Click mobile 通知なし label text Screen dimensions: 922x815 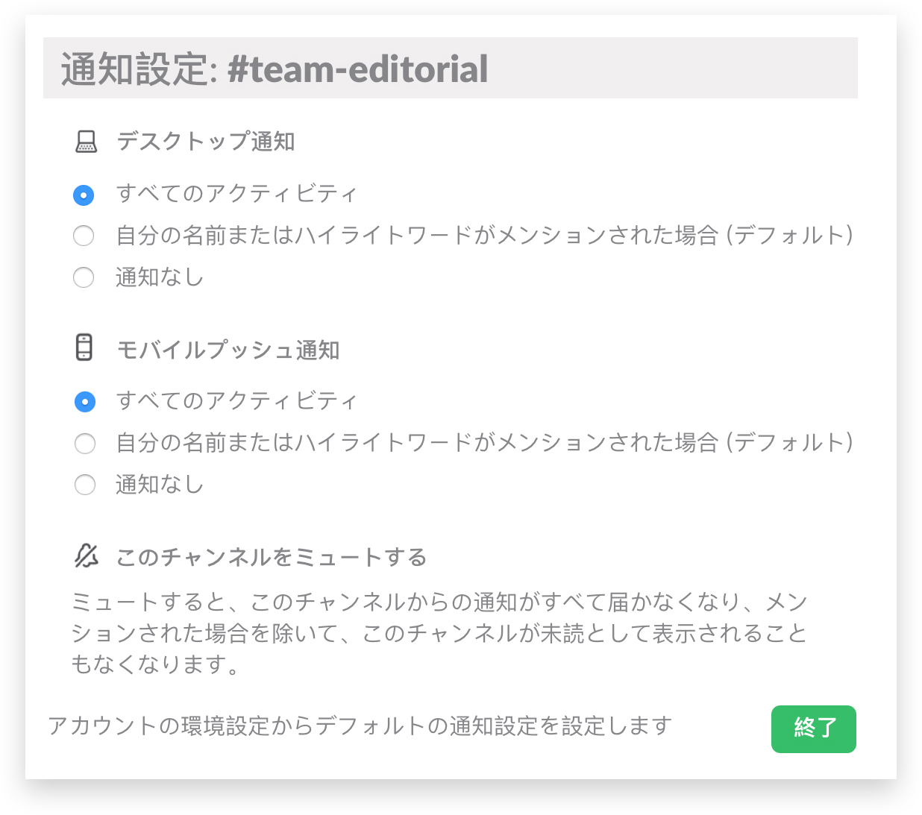click(x=160, y=484)
